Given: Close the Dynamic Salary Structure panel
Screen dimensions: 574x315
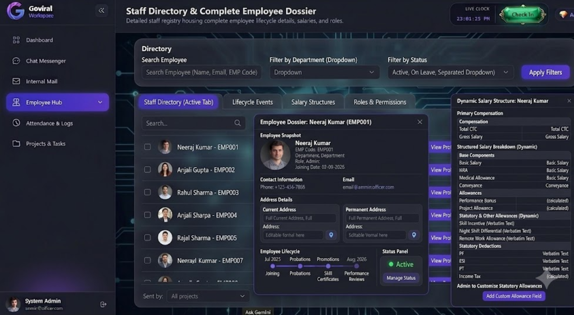Looking at the screenshot, I should coord(569,101).
